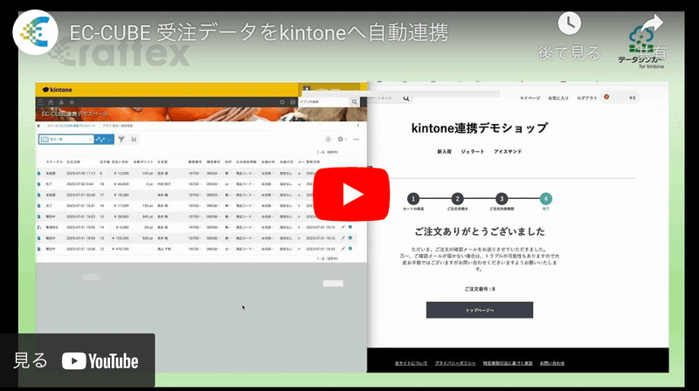Screen dimensions: 699x391
Task: Click kintone app search field
Action: 324,102
